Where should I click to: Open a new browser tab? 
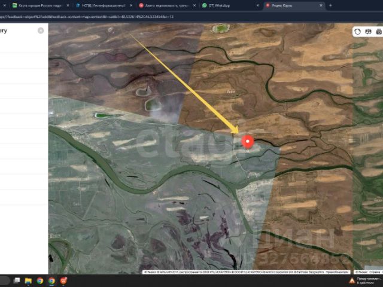330,5
